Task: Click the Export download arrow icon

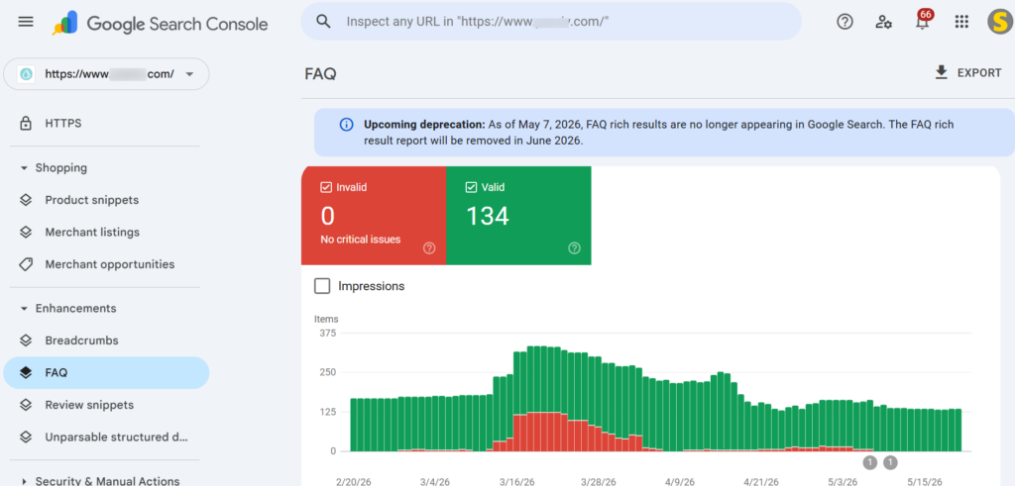Action: 942,72
